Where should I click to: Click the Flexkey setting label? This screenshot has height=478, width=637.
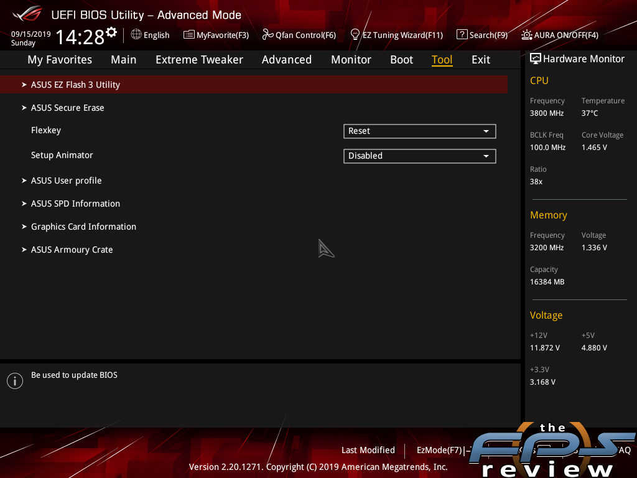point(46,130)
